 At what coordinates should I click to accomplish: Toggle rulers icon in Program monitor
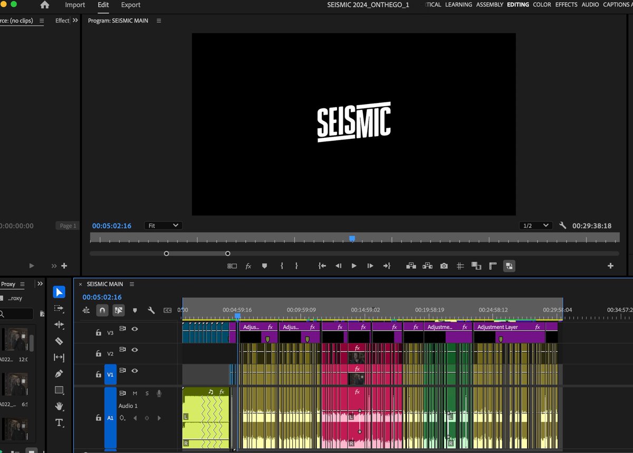(493, 266)
